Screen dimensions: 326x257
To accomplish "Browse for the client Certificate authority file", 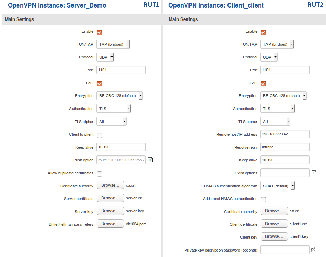I will tap(274, 211).
